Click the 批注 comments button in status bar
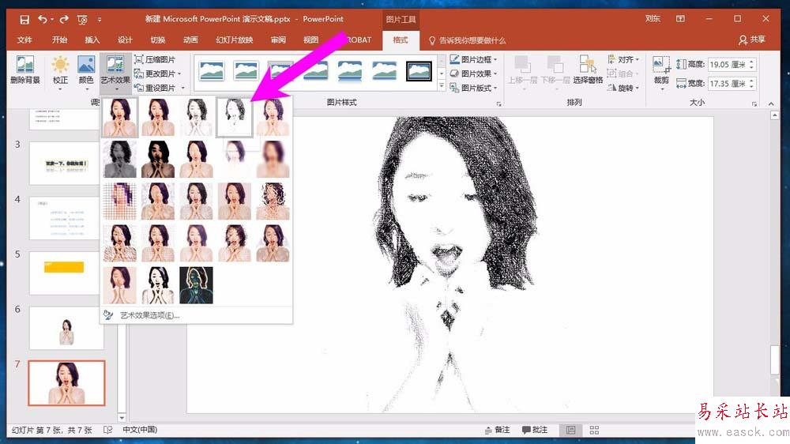 pyautogui.click(x=535, y=430)
